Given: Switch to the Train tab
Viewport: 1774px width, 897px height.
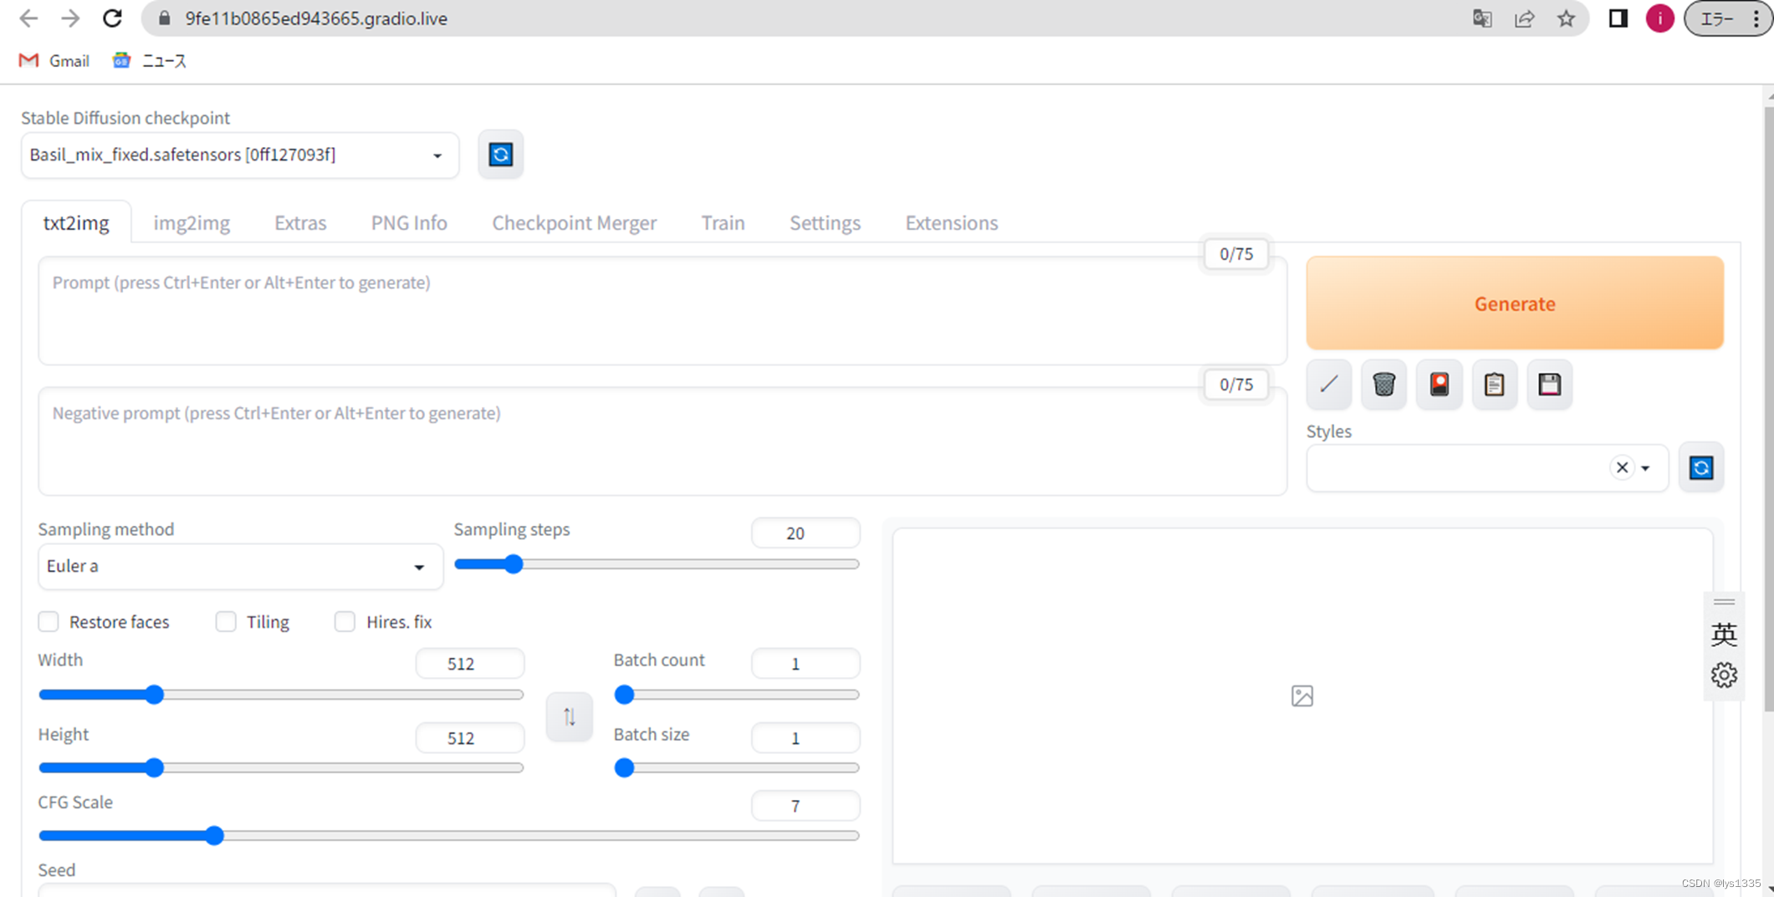Looking at the screenshot, I should coord(723,222).
